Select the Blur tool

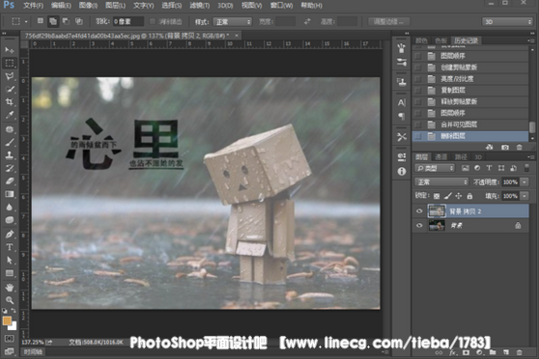click(10, 207)
